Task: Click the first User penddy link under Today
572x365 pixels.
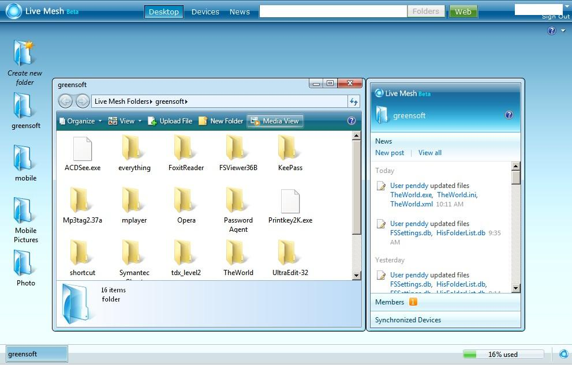Action: [409, 186]
